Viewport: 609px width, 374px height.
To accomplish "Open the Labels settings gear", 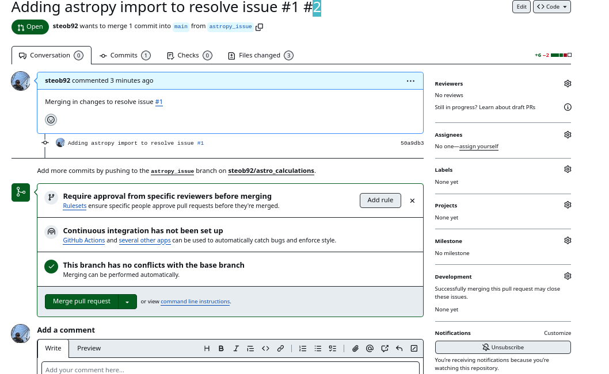I will (x=568, y=169).
